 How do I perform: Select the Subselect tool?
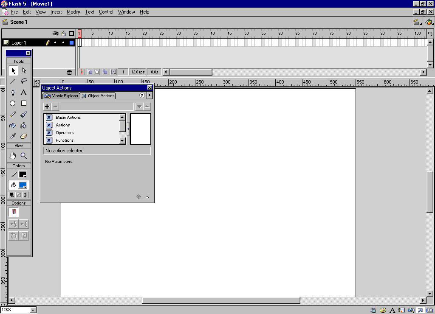tap(24, 71)
